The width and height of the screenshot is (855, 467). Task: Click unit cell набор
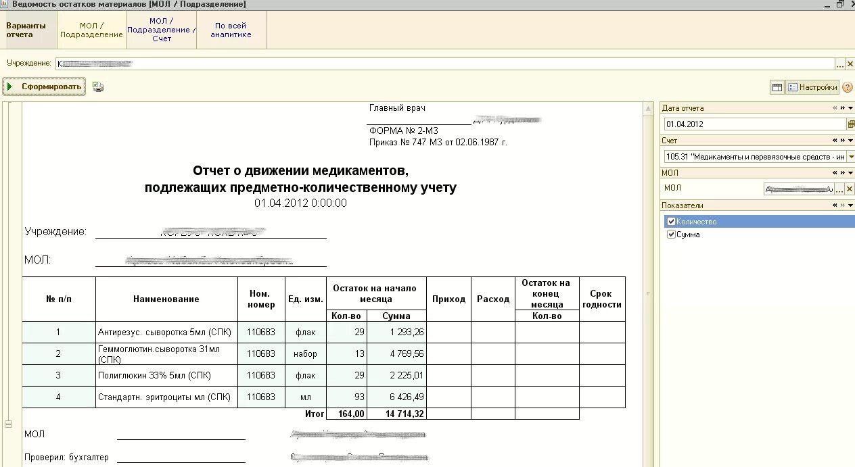pyautogui.click(x=305, y=354)
